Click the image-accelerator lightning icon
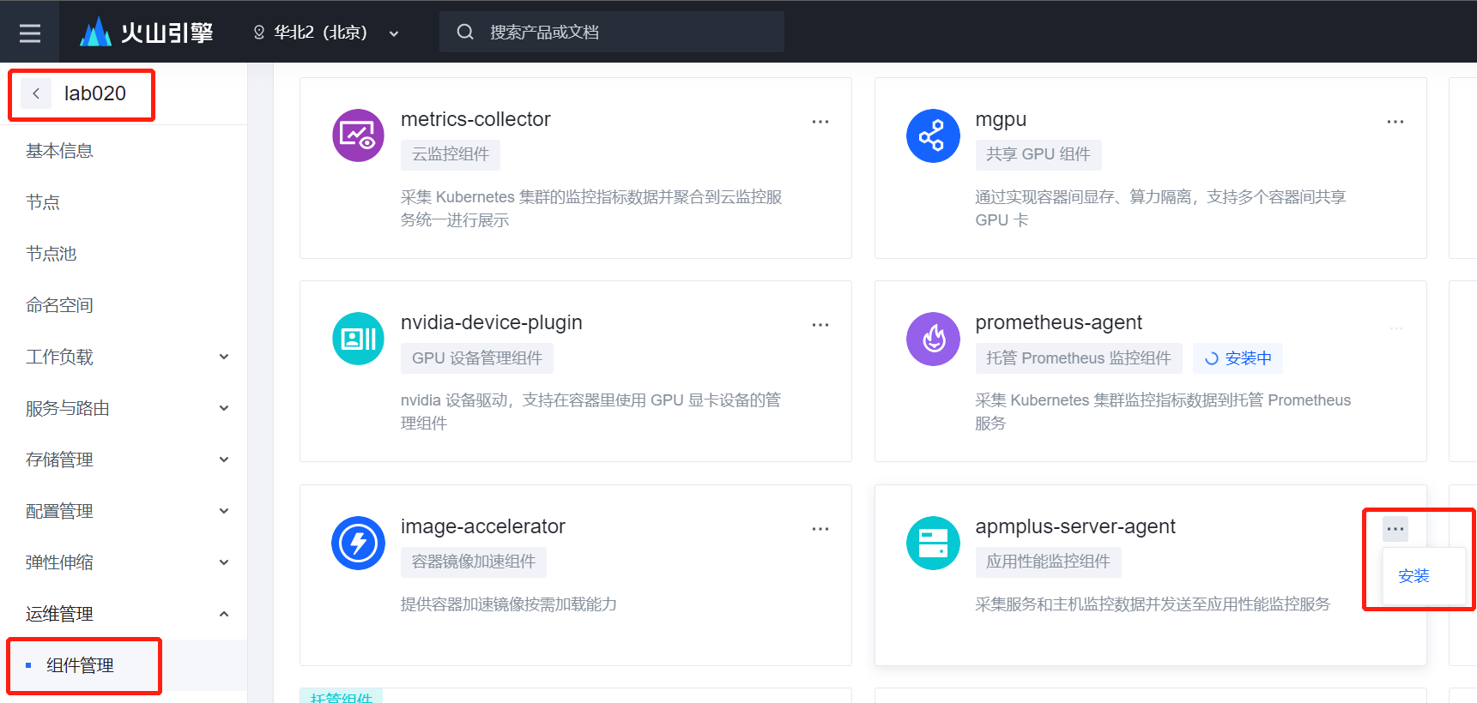The width and height of the screenshot is (1477, 703). [358, 543]
